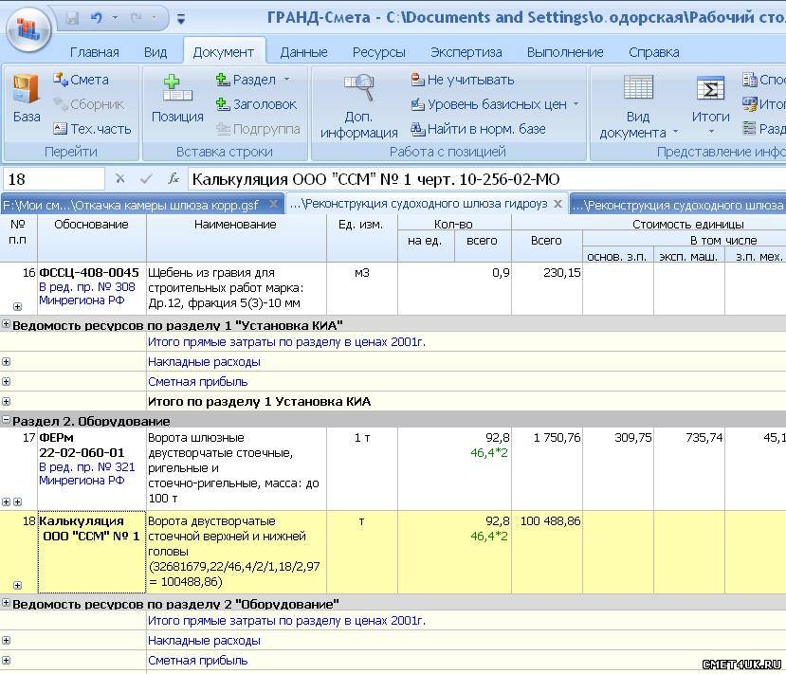This screenshot has height=674, width=786.
Task: Click Уровень базисных цен button
Action: point(488,104)
